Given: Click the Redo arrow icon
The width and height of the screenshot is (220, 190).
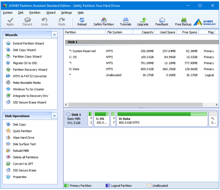Looking at the screenshot, I should click(x=62, y=20).
